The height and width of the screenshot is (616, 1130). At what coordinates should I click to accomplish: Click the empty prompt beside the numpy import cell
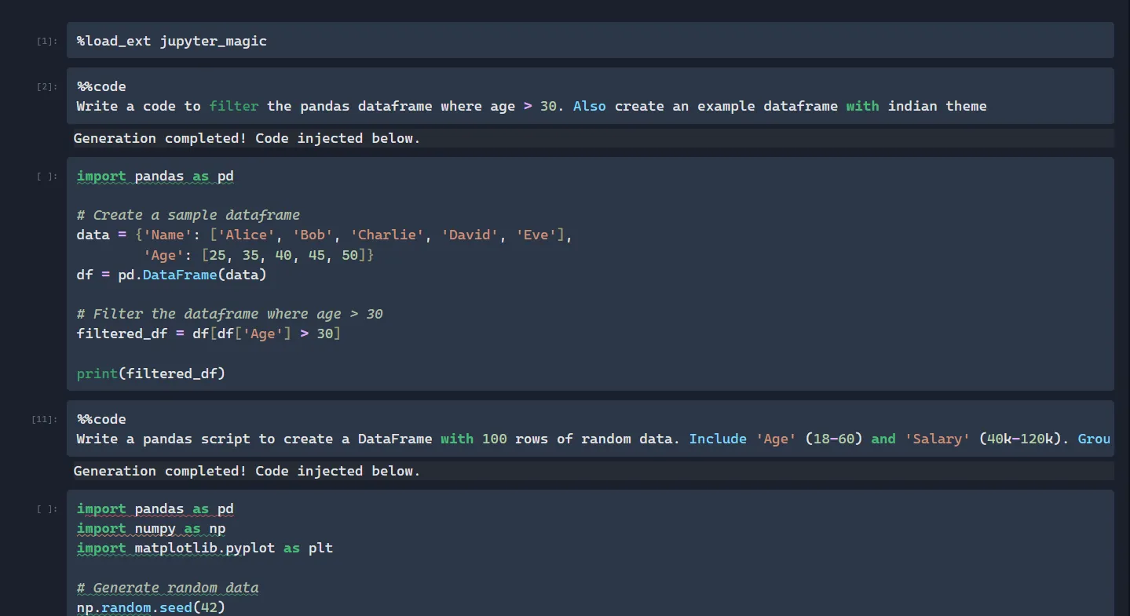coord(47,509)
